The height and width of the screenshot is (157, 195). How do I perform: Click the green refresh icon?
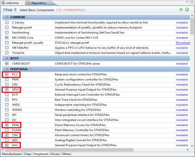click(187, 10)
